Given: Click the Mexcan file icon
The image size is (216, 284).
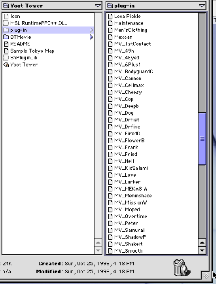Looking at the screenshot, I should [110, 37].
